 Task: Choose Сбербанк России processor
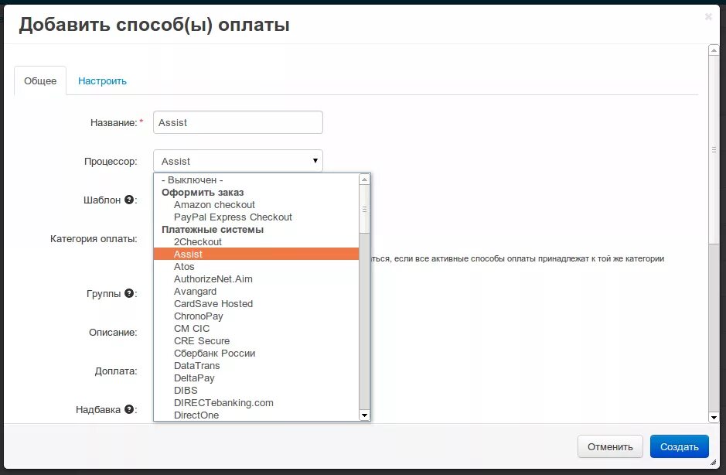tap(257, 353)
